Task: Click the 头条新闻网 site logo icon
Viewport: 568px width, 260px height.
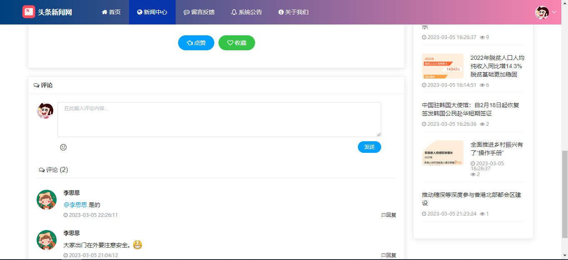Action: pos(29,12)
